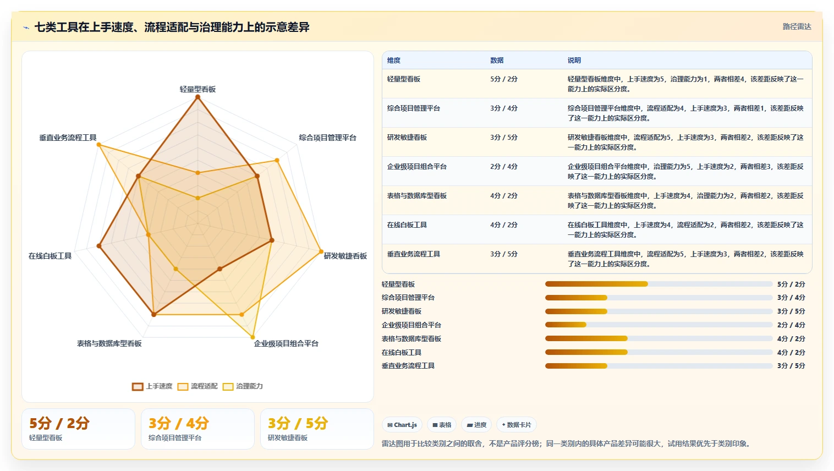
Task: Click the 综合项目管理平台 radar axis label
Action: [x=328, y=138]
